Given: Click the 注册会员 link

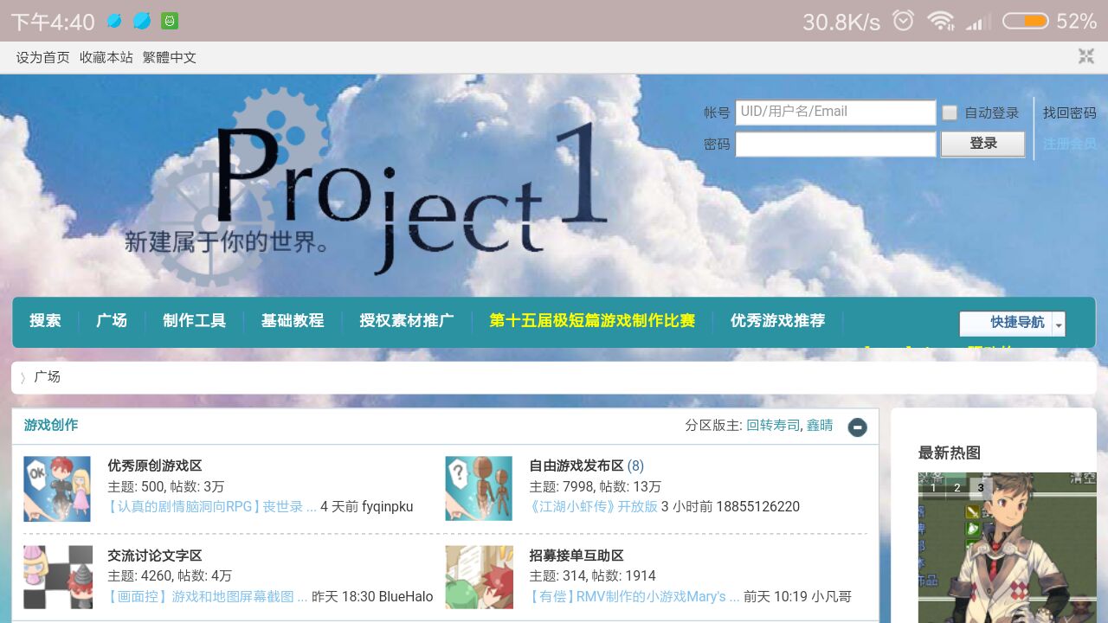Looking at the screenshot, I should click(x=1070, y=144).
